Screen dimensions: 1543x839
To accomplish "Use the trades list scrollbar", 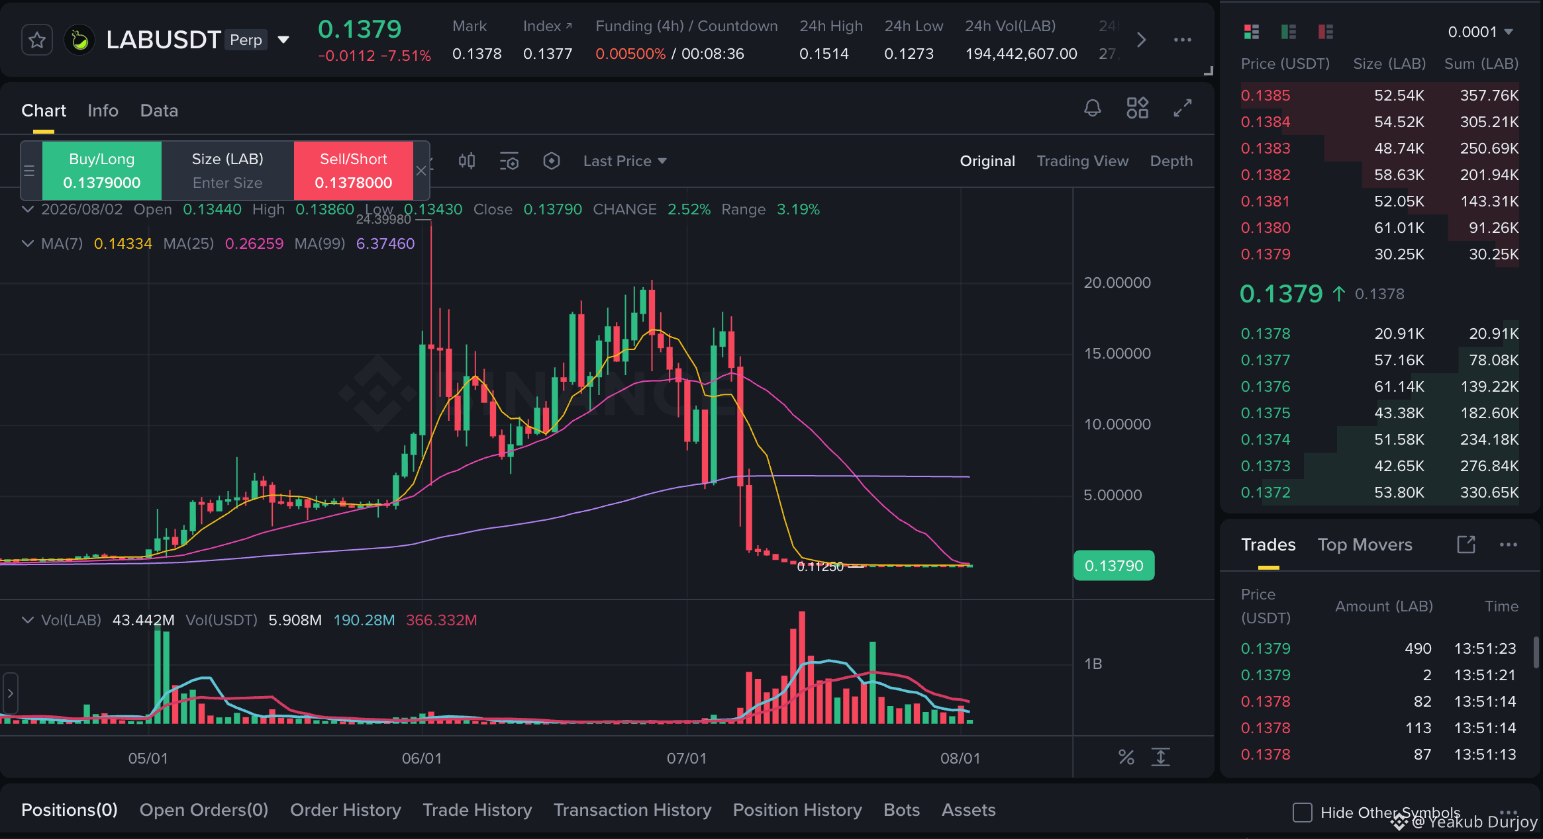I will click(x=1536, y=652).
